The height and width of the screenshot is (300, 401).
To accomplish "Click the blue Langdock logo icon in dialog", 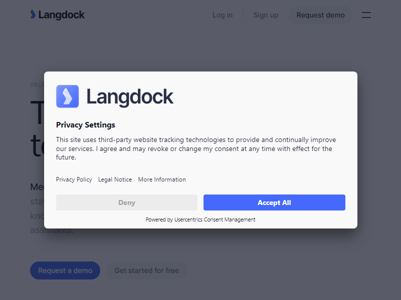I will tap(67, 96).
